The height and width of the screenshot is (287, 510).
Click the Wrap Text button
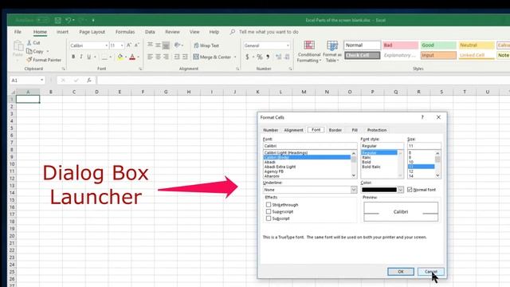coord(206,45)
